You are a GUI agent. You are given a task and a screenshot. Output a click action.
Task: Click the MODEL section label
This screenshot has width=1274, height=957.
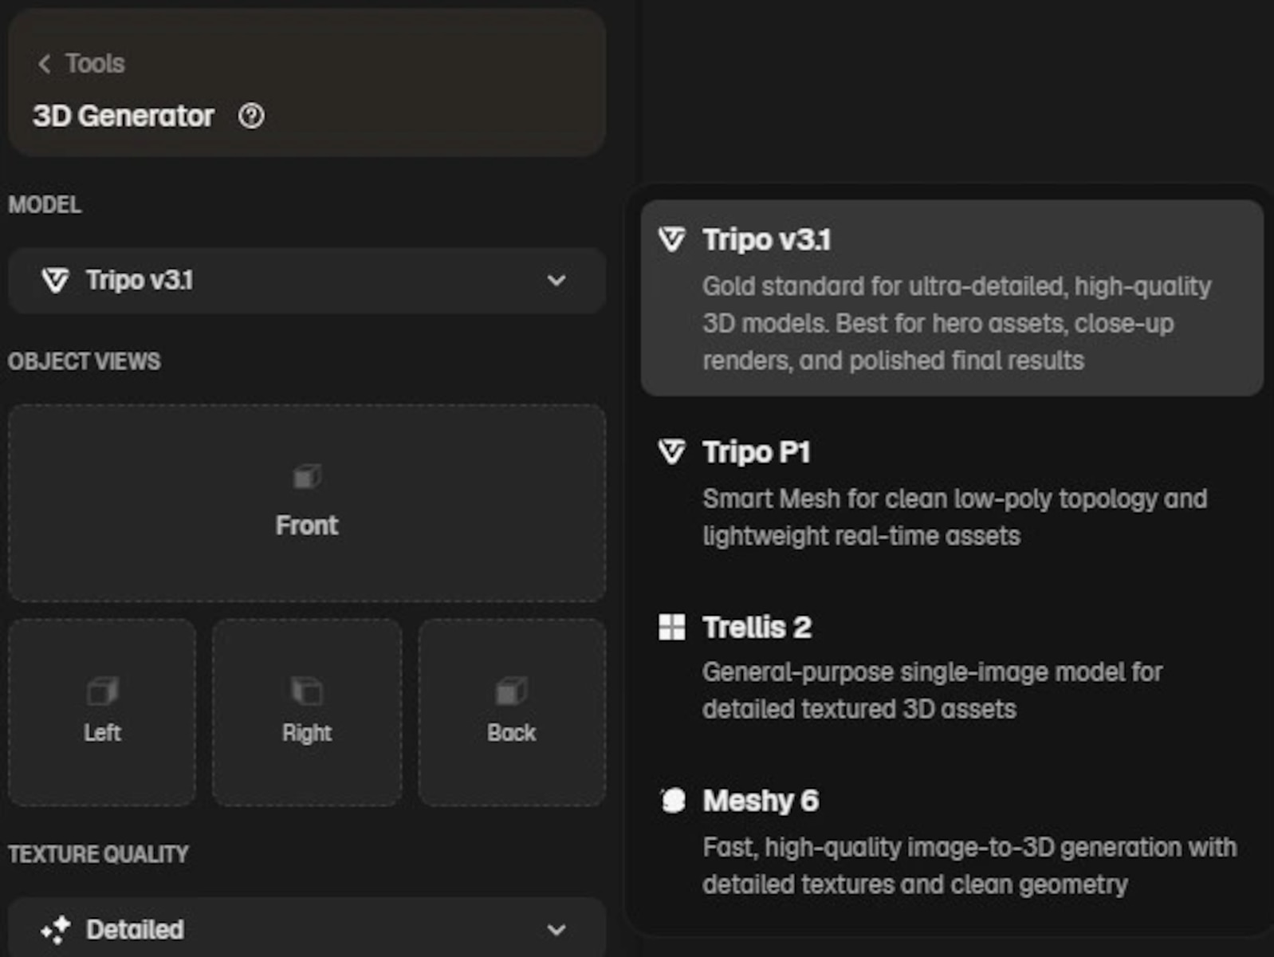(x=45, y=205)
